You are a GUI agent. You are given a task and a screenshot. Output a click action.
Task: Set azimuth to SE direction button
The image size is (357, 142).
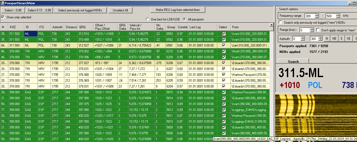[348, 39]
